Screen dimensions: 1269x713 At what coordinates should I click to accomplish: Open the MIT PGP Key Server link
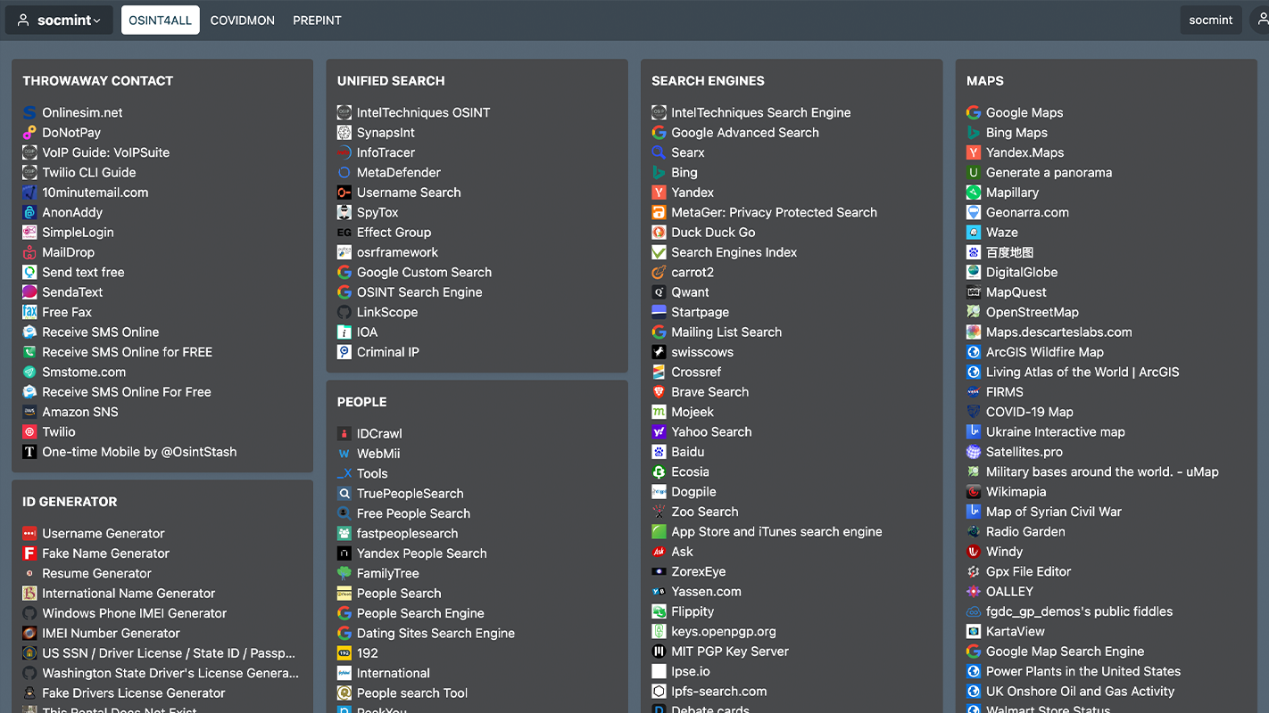tap(730, 652)
